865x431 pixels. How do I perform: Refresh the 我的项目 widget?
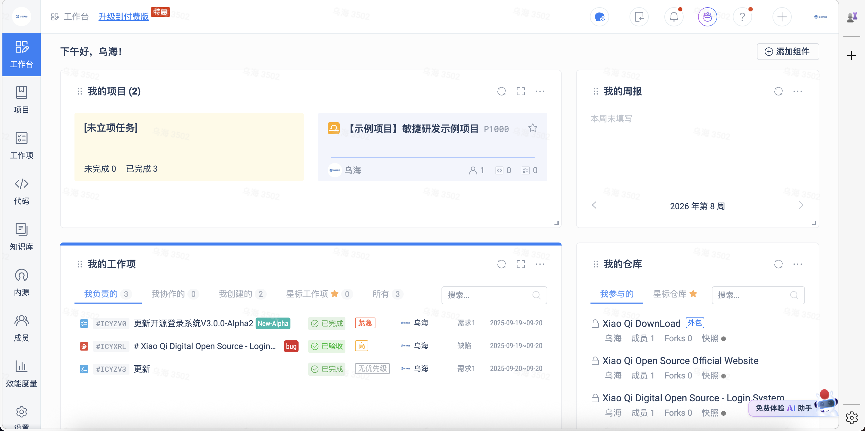pyautogui.click(x=501, y=91)
